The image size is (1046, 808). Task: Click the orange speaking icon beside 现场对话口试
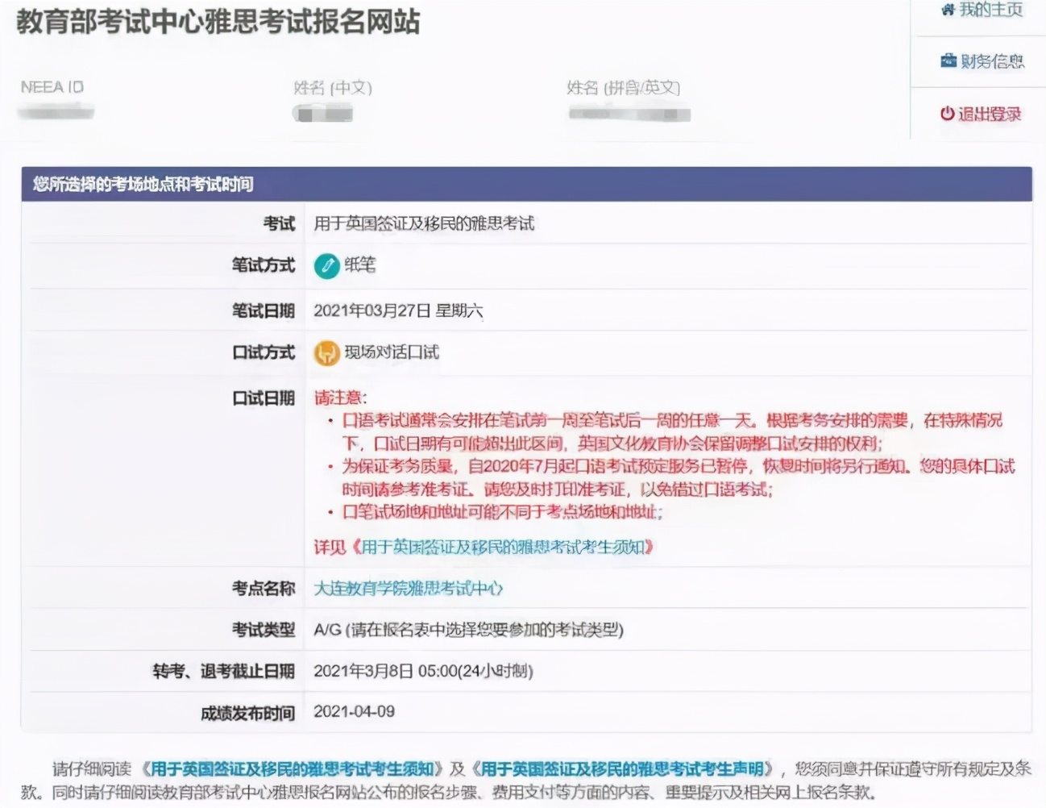326,352
